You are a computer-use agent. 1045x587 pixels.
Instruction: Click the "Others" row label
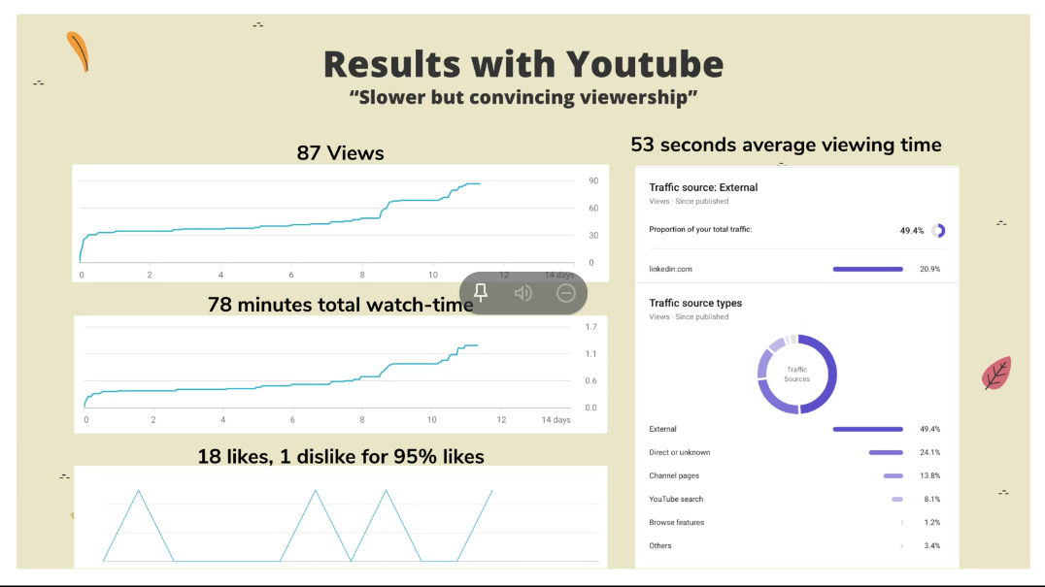coord(659,545)
